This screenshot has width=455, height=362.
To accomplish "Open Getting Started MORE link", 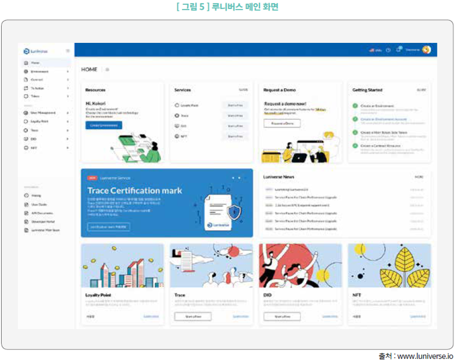I will (421, 90).
